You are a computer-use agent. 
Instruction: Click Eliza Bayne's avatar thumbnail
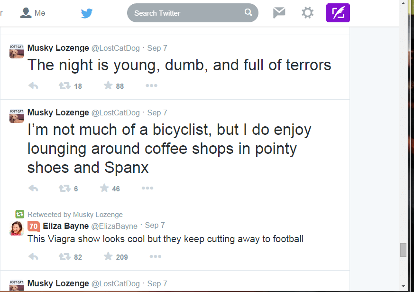[17, 228]
